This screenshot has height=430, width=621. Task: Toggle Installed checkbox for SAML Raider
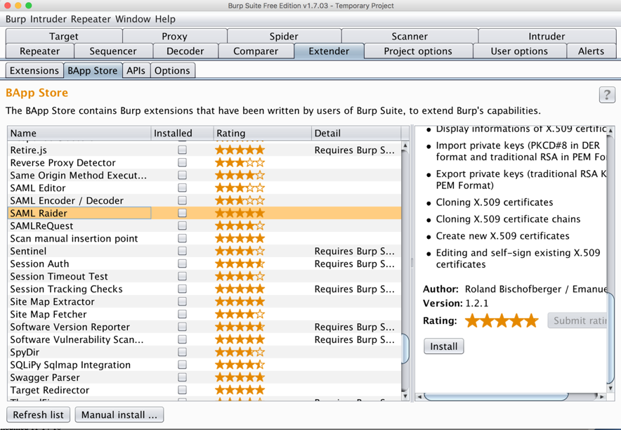pos(182,213)
